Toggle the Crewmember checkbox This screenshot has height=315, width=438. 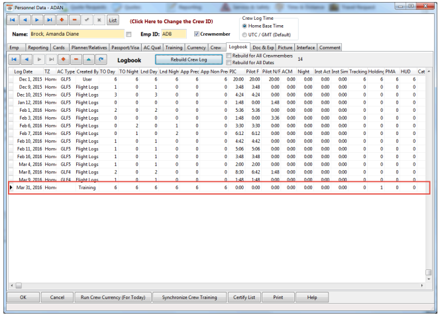click(x=197, y=34)
